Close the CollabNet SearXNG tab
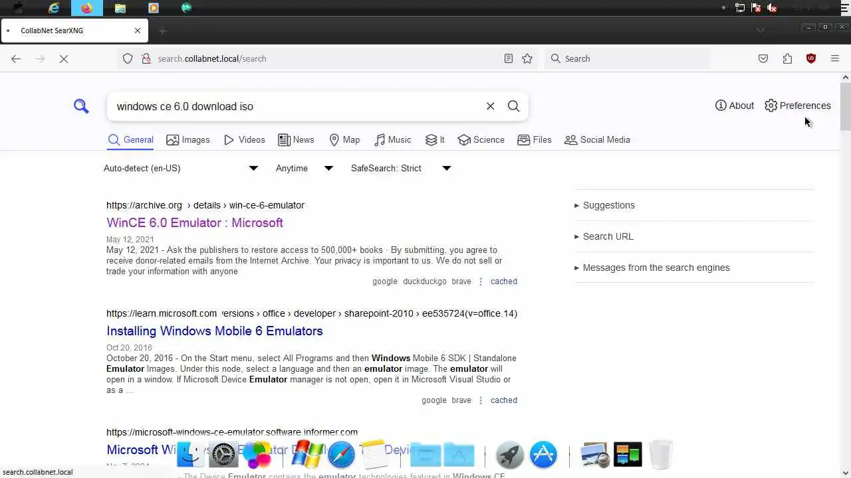 click(138, 31)
